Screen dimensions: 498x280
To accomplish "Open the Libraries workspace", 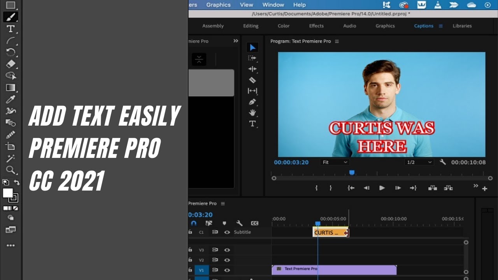I will tap(462, 26).
